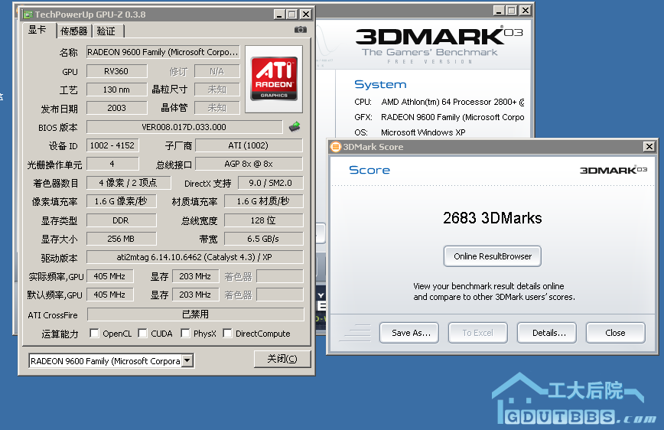The width and height of the screenshot is (664, 430).
Task: Switch to the 显卡 tab
Action: [37, 30]
